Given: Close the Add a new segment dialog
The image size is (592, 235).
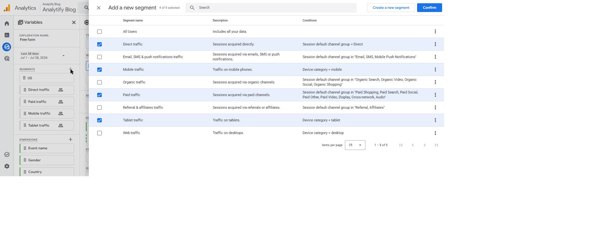Looking at the screenshot, I should pyautogui.click(x=99, y=8).
